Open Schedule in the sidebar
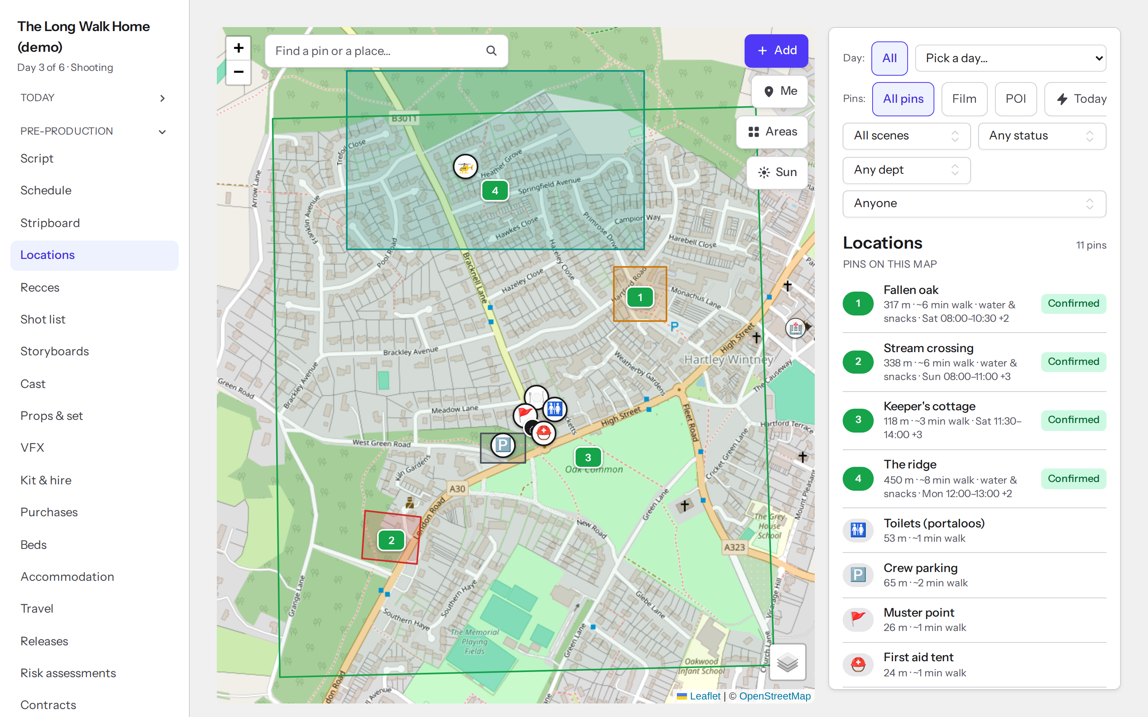Viewport: 1148px width, 717px height. pos(94,191)
